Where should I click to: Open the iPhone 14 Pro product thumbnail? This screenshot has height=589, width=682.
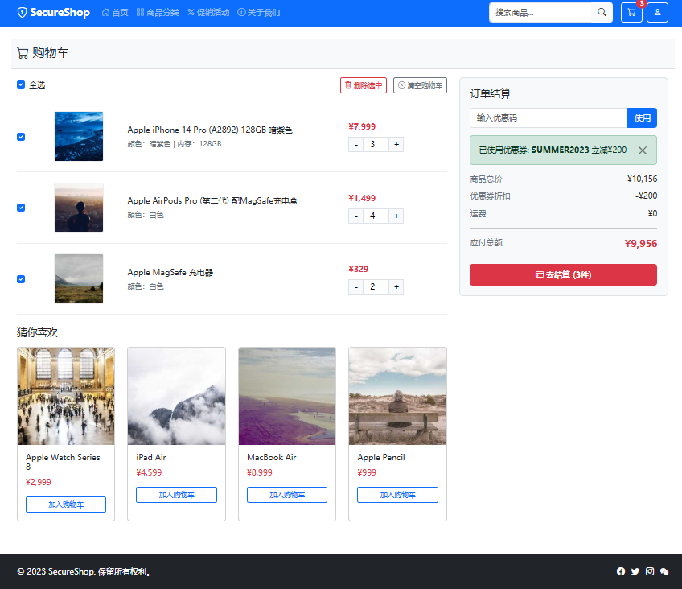[x=79, y=137]
